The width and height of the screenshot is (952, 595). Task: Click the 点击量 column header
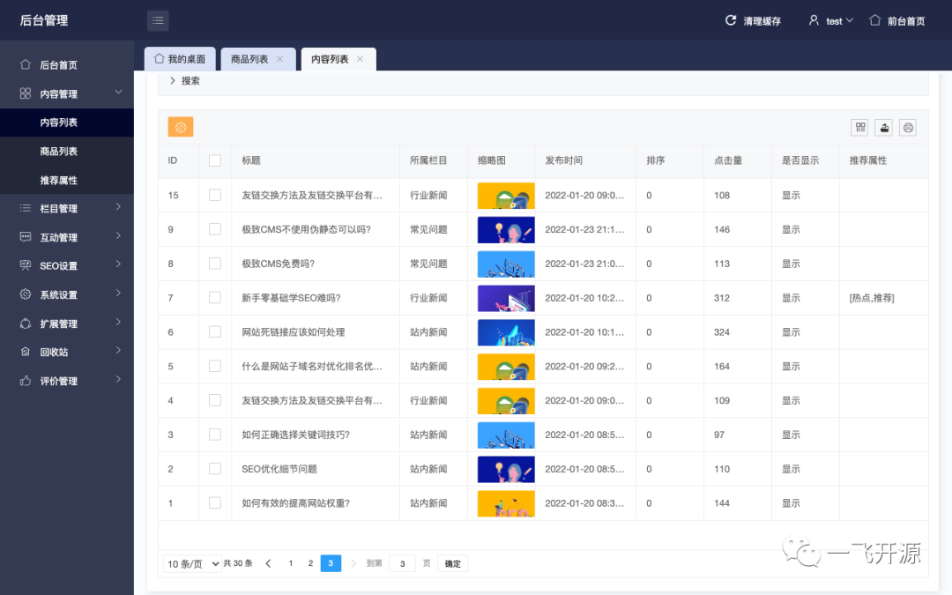click(728, 161)
